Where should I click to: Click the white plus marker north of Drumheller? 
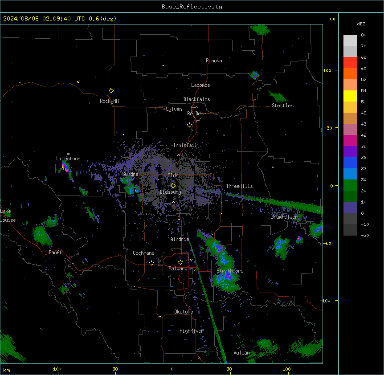(273, 167)
